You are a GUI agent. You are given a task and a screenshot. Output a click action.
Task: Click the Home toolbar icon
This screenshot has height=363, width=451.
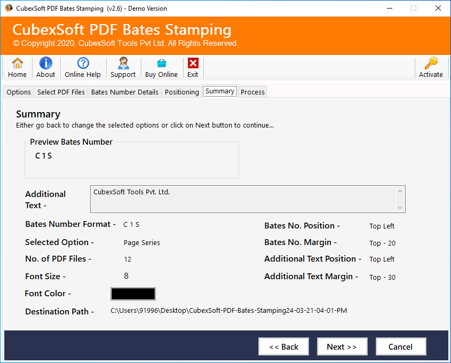18,64
